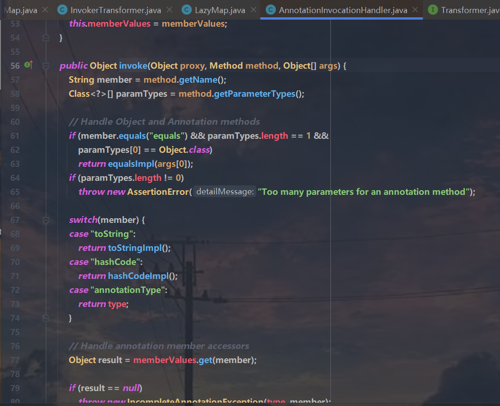Click the detailMessage parameter hint
Viewport: 500px width, 406px height.
(225, 192)
